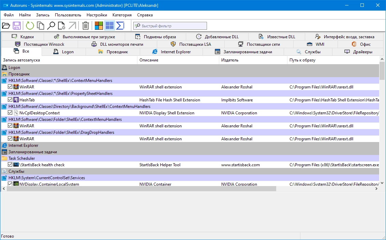Click the Jump to entry arrow icon
The image size is (386, 240).
(x=72, y=26)
